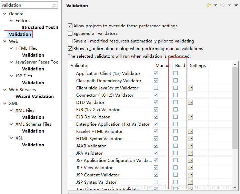The height and width of the screenshot is (194, 240).
Task: Check Build for DTD Validator
Action: 176,102
